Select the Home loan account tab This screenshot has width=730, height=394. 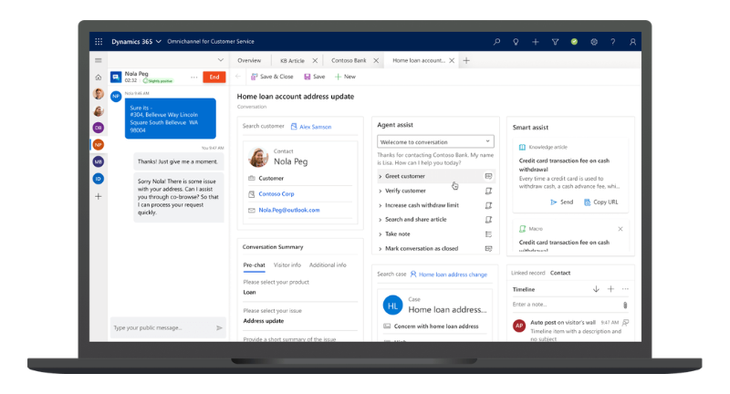[419, 60]
